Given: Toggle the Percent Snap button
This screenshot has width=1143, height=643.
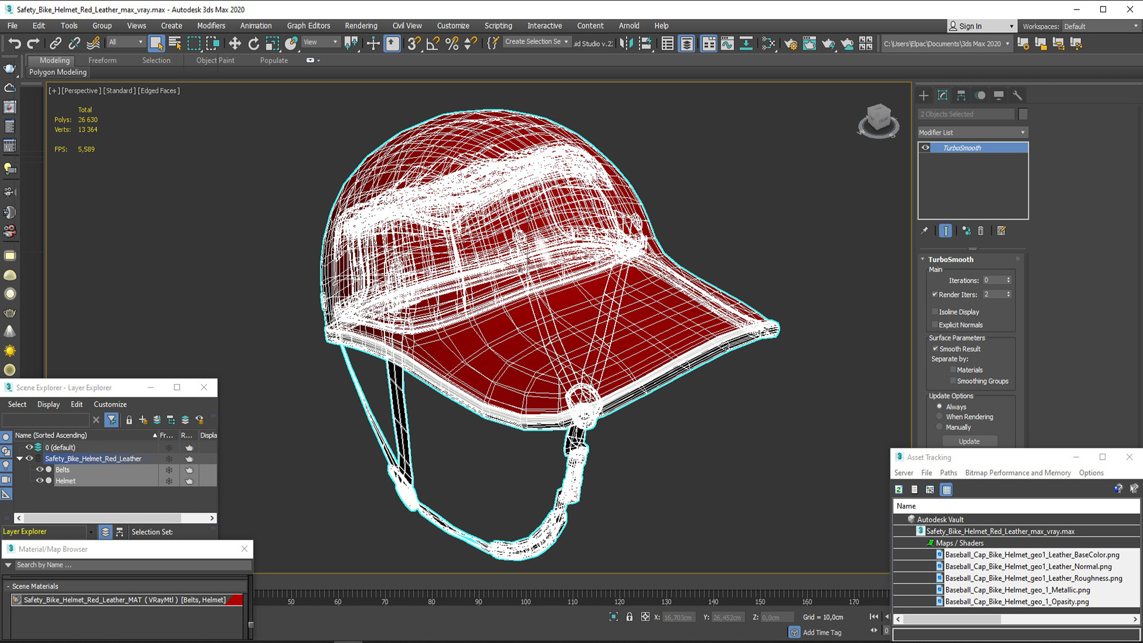Looking at the screenshot, I should (x=452, y=43).
